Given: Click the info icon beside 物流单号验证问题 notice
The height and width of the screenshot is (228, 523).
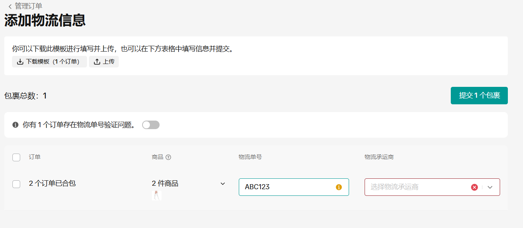Looking at the screenshot, I should click(16, 125).
